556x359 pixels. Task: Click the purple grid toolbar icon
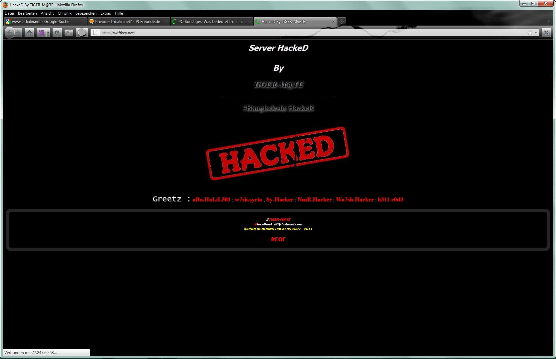point(41,33)
